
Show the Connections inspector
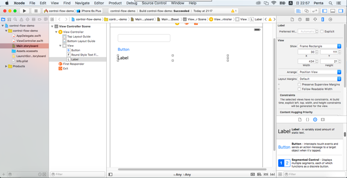point(331,20)
